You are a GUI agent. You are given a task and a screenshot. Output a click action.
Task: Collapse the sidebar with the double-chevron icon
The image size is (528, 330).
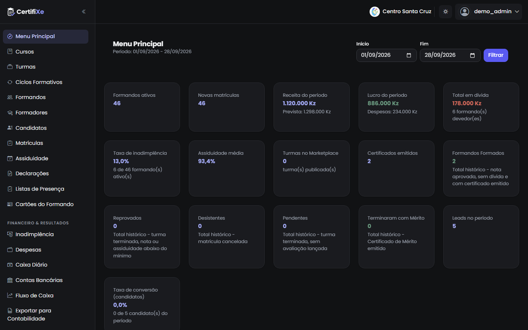[84, 12]
